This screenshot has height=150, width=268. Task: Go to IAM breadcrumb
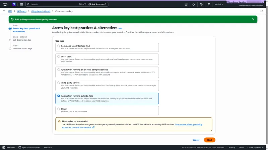pyautogui.click(x=10, y=11)
